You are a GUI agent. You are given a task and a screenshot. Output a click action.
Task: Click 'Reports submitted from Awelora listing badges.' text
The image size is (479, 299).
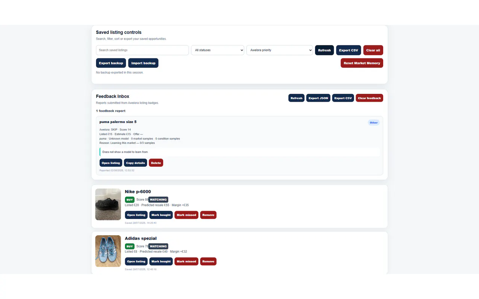pos(127,103)
